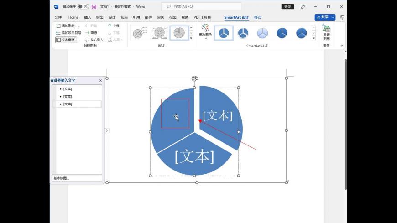Toggle the AutoSave (自动保存) switch
The height and width of the screenshot is (223, 397).
point(83,6)
